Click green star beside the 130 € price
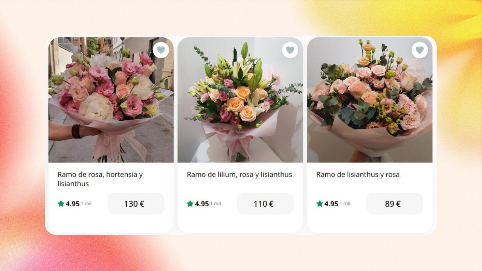This screenshot has width=482, height=271. (x=61, y=204)
